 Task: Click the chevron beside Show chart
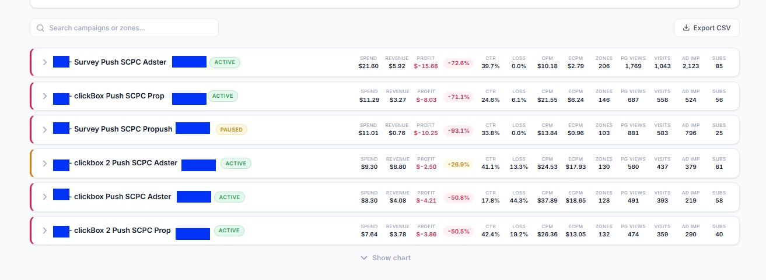364,258
